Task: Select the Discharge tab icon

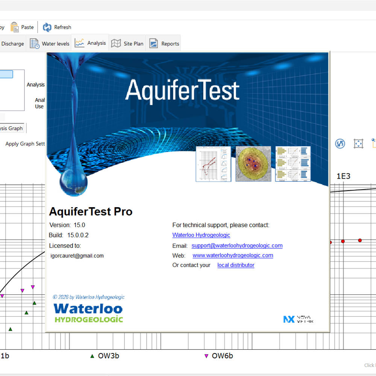Action: (x=12, y=43)
